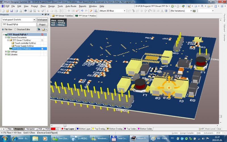Click the Mask Level button
Viewport: 227px width, 142px height.
coord(210,129)
